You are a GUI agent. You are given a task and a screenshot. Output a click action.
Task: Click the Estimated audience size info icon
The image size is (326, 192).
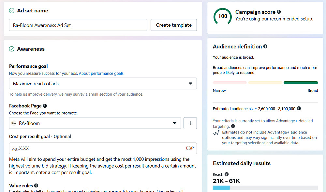299,109
